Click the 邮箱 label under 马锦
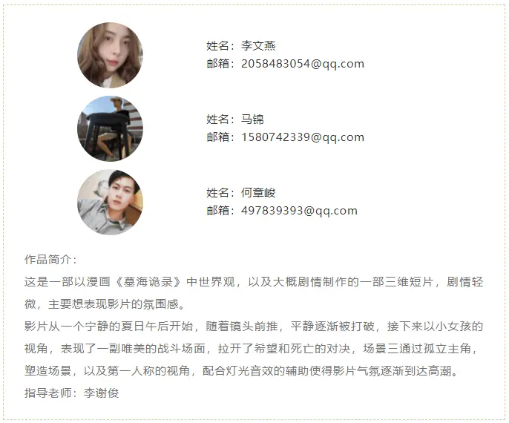Image resolution: width=509 pixels, height=423 pixels. (218, 137)
